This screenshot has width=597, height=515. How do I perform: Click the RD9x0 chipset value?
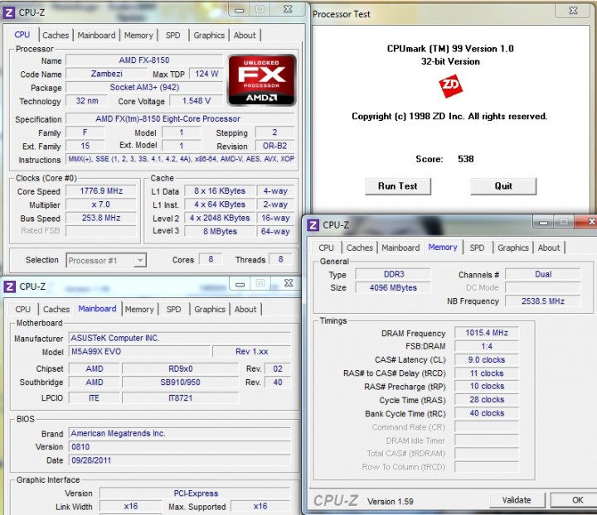click(x=181, y=368)
